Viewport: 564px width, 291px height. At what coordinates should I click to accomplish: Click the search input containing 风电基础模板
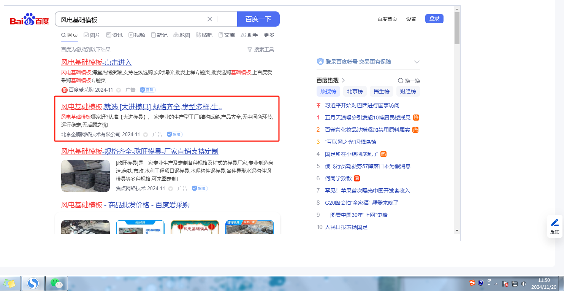(x=129, y=19)
